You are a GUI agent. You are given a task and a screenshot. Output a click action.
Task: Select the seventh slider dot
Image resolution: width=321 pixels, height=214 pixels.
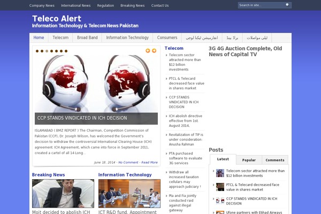click(x=66, y=51)
